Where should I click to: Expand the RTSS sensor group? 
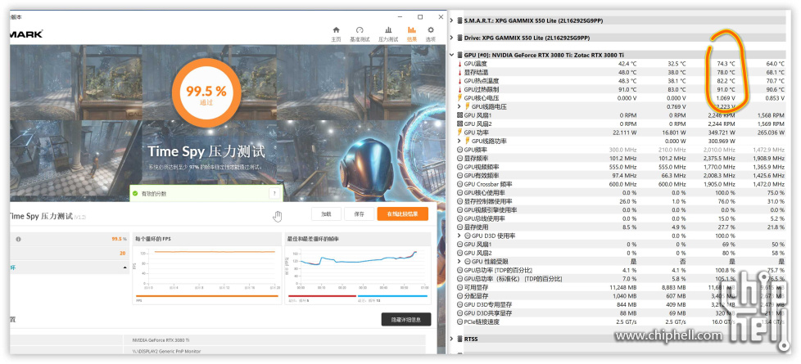(452, 339)
